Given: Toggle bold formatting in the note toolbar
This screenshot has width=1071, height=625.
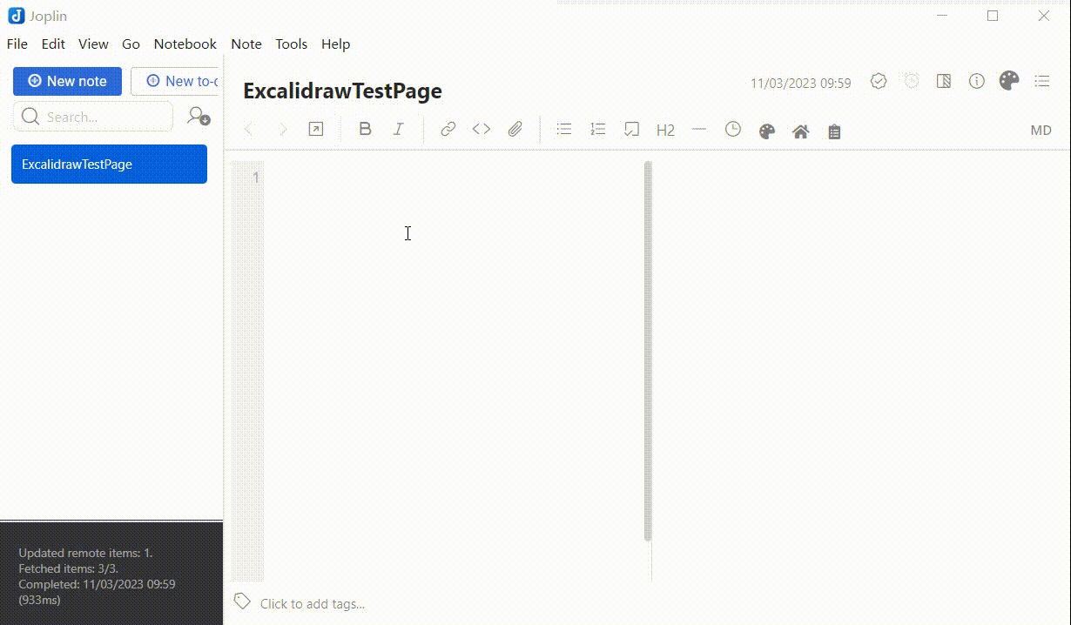Looking at the screenshot, I should click(x=365, y=128).
